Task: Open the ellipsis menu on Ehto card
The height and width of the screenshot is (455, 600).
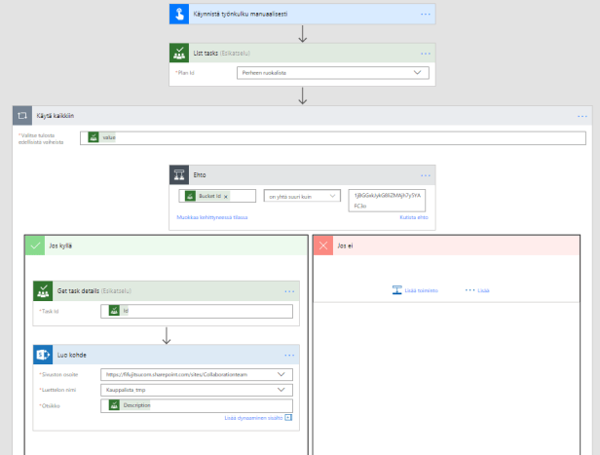Action: coord(425,173)
